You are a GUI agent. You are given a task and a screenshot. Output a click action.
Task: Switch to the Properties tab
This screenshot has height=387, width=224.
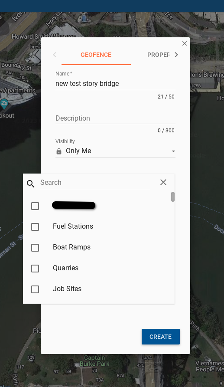click(159, 55)
